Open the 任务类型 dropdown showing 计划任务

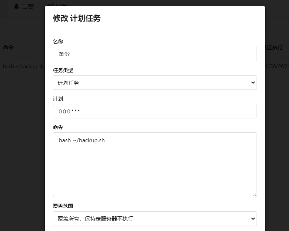(x=155, y=83)
